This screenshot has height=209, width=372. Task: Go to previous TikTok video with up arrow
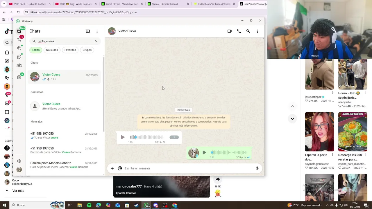[x=292, y=106]
